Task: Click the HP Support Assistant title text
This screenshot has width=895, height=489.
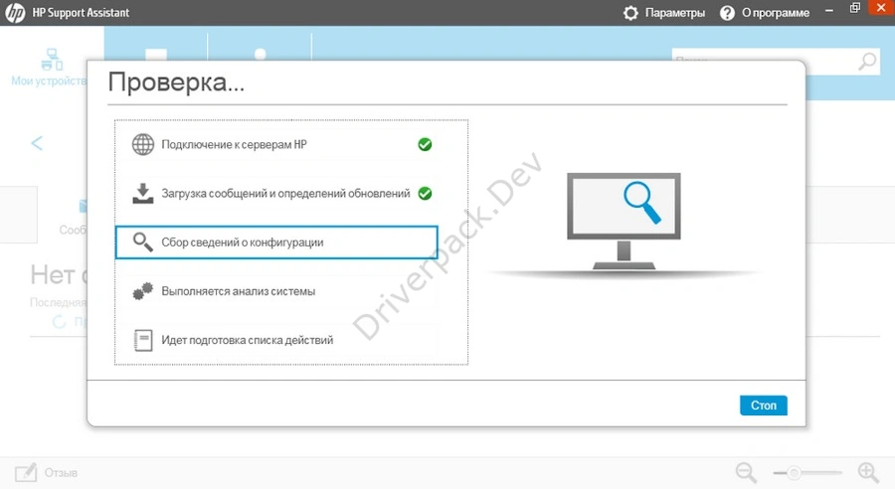Action: coord(81,13)
